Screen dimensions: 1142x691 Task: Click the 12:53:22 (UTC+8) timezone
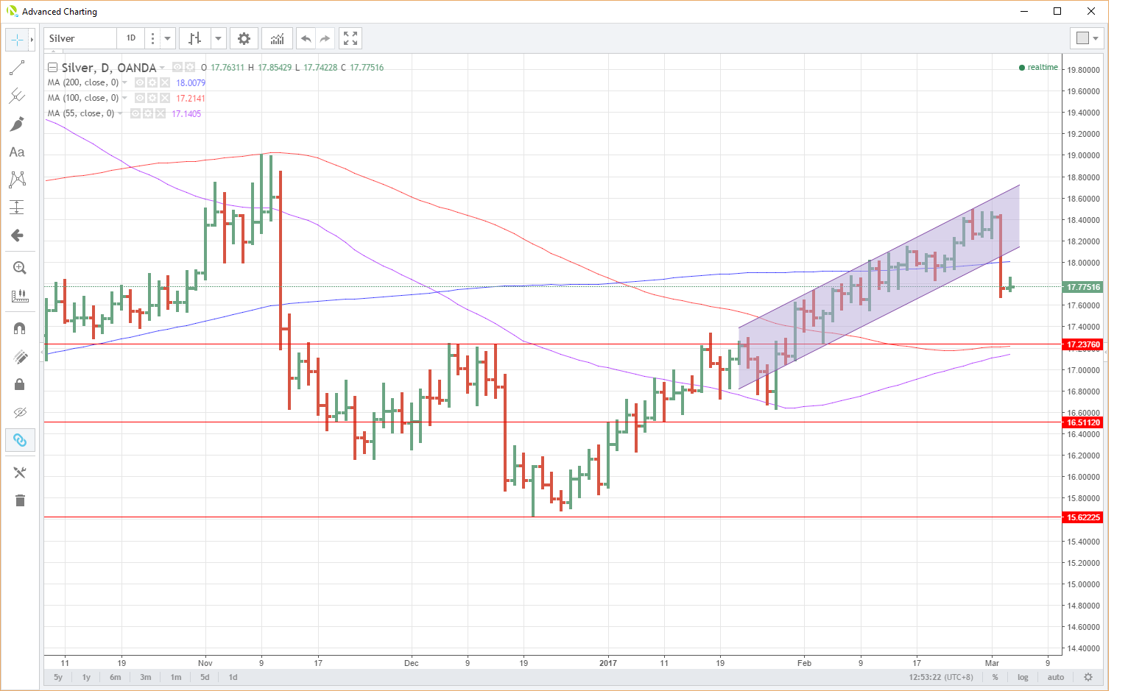coord(941,677)
